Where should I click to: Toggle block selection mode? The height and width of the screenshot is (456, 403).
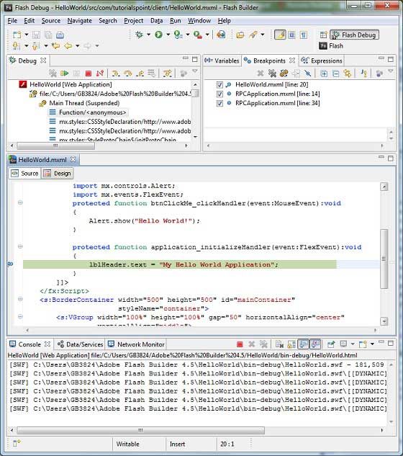[x=291, y=35]
